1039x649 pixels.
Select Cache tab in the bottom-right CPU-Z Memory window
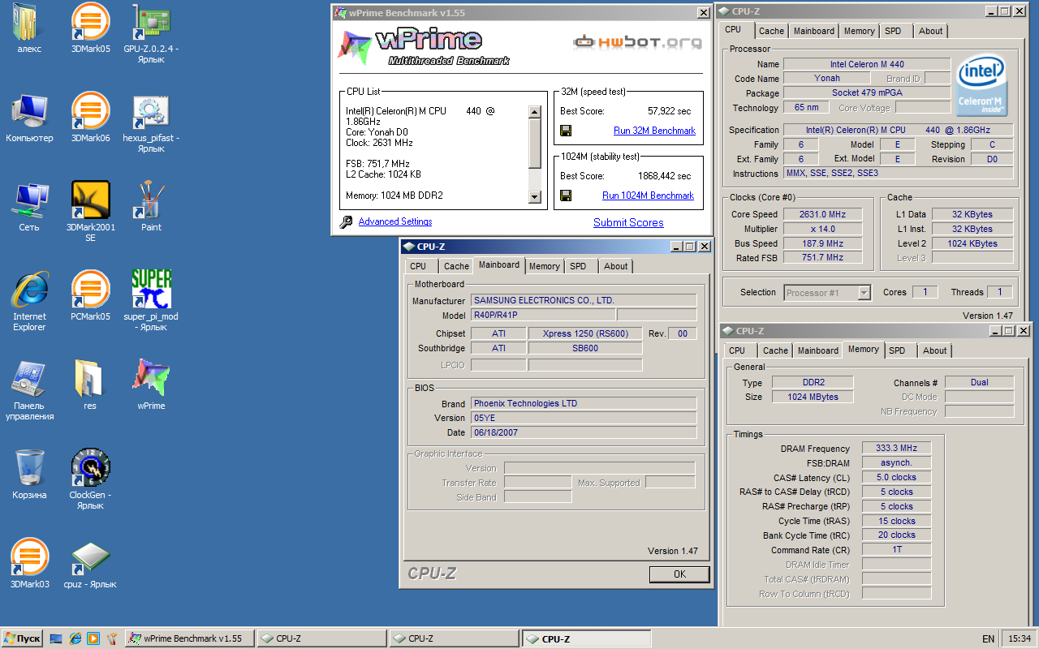pos(775,350)
